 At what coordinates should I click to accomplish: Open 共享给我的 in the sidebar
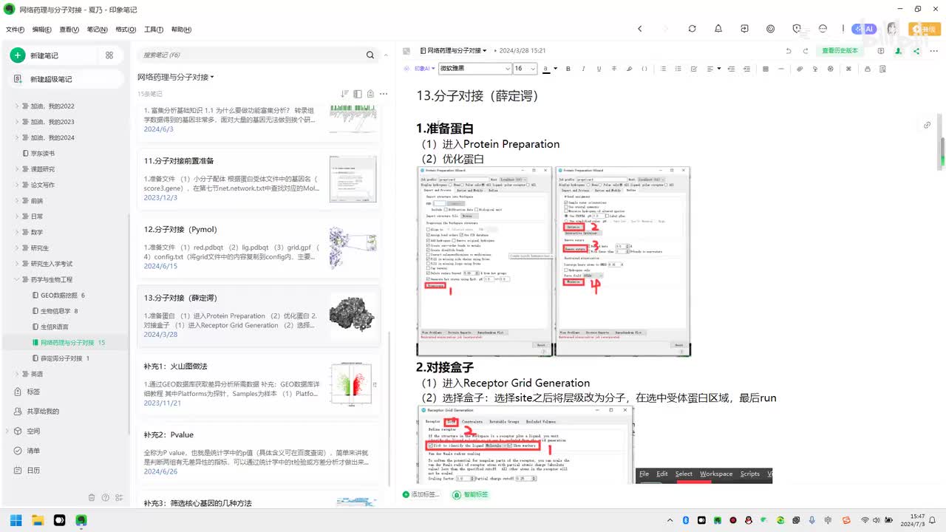tap(43, 411)
